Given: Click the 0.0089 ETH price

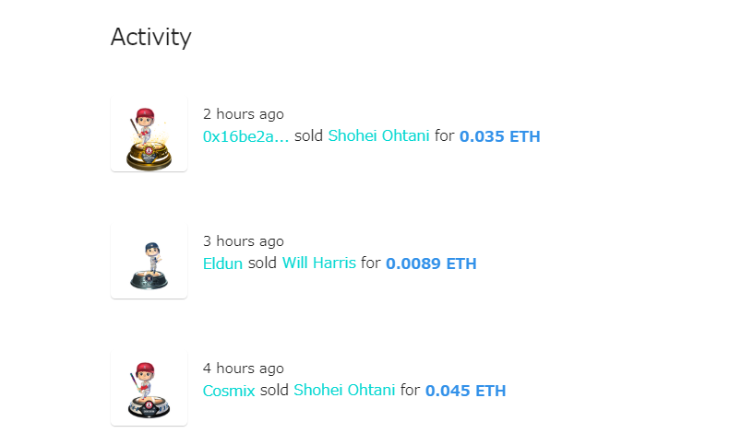Looking at the screenshot, I should click(431, 263).
